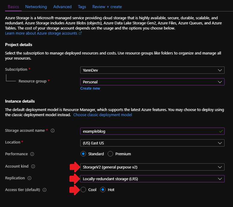The width and height of the screenshot is (233, 207).
Task: Open the Subscription dropdown
Action: (x=152, y=70)
